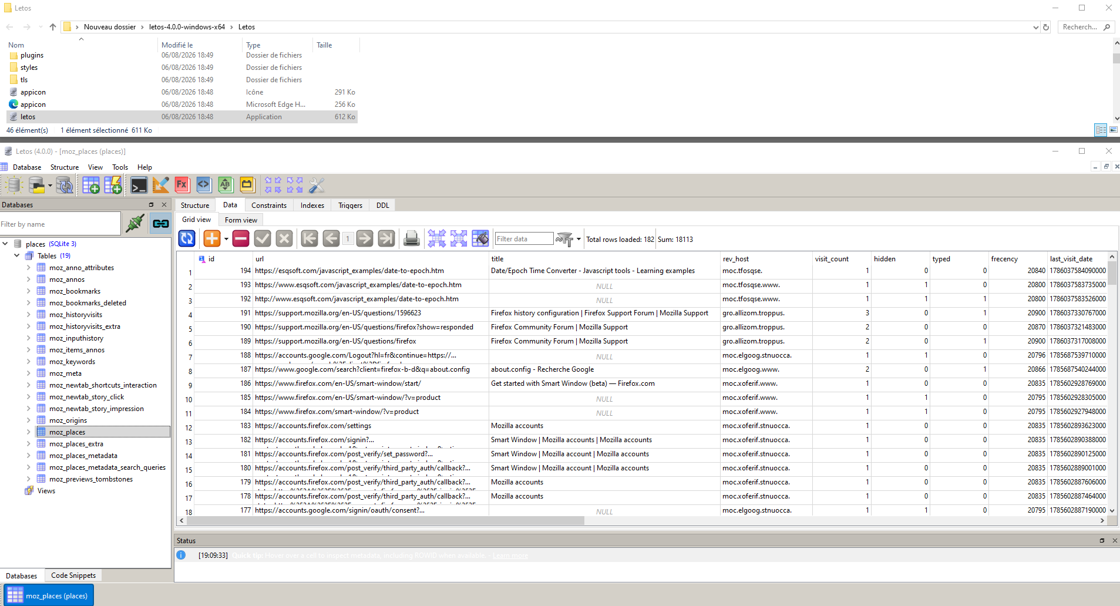1120x606 pixels.
Task: Refresh table data with the blue arrows button
Action: click(x=187, y=238)
